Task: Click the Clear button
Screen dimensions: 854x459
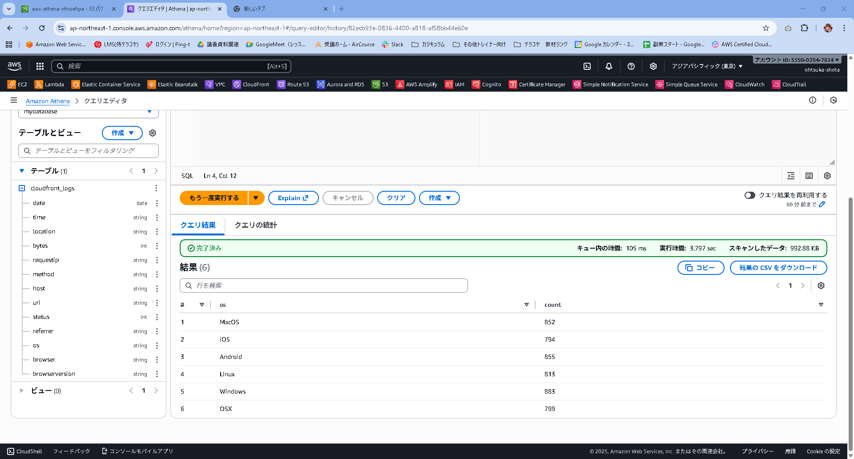Action: click(x=396, y=198)
